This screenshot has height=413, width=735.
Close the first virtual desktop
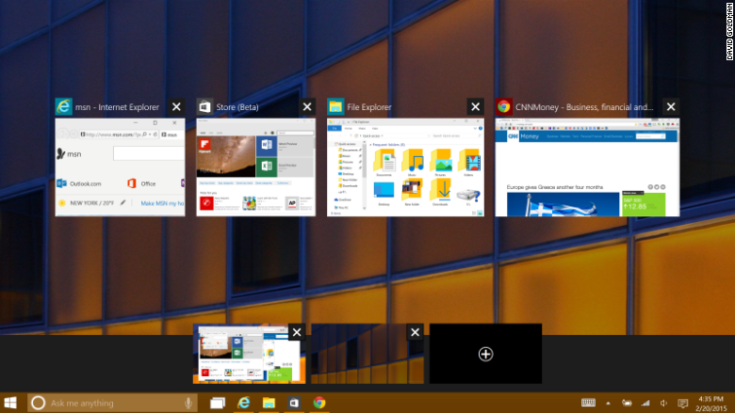(297, 332)
